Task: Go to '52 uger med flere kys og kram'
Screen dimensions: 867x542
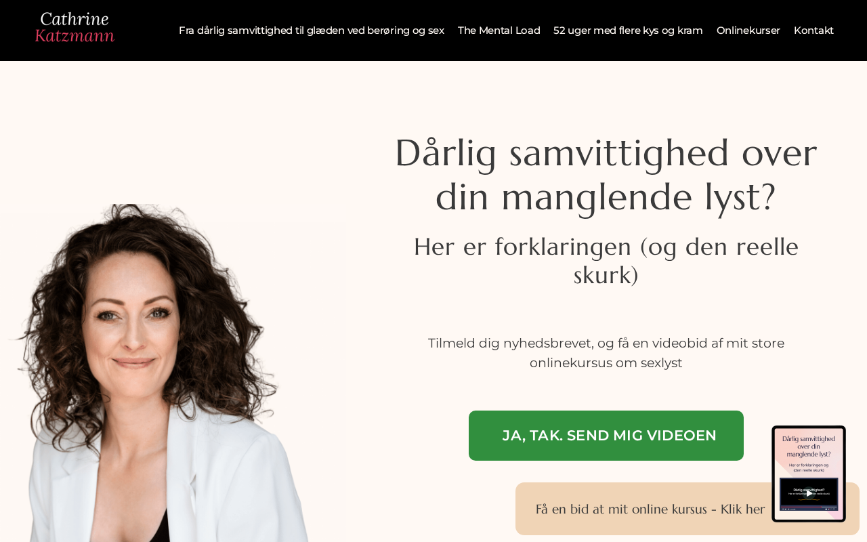Action: click(x=628, y=30)
